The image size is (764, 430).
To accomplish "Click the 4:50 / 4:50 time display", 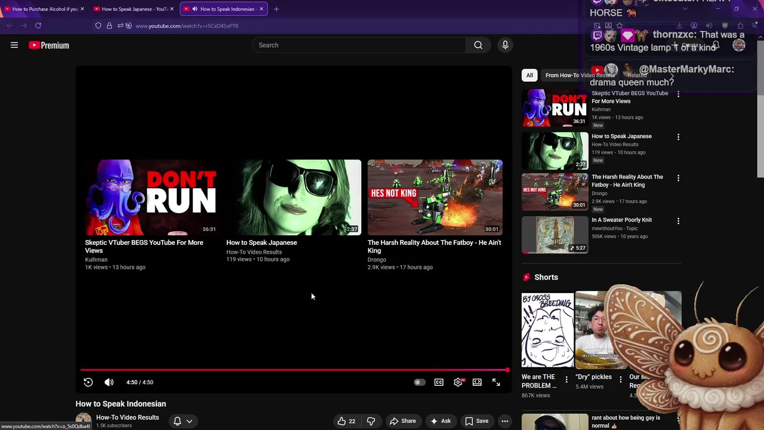I will click(140, 382).
